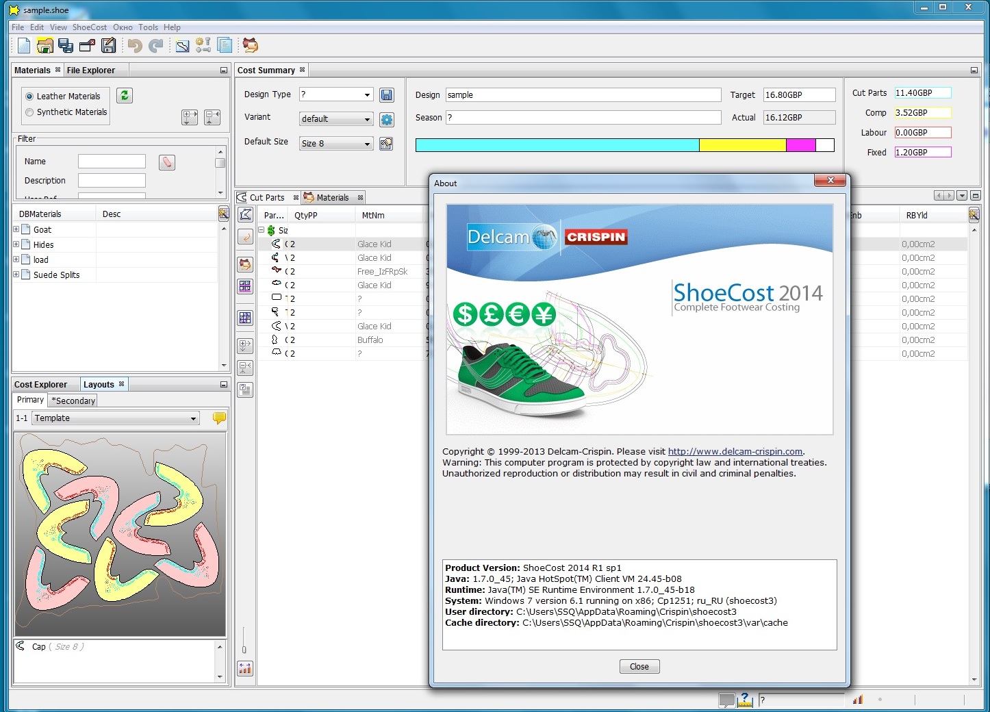
Task: Open the Variant dropdown
Action: [x=367, y=119]
